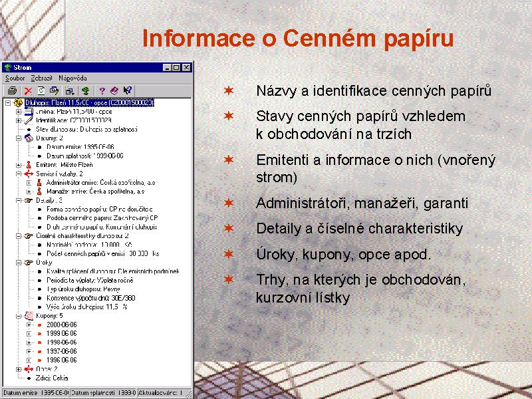The height and width of the screenshot is (399, 532).
Task: Expand the Opce node
Action: 19,369
